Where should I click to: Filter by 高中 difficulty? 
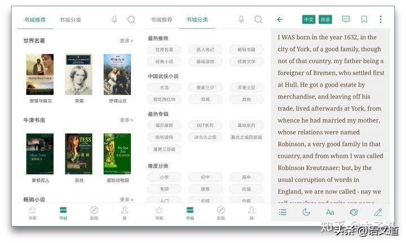pyautogui.click(x=246, y=177)
